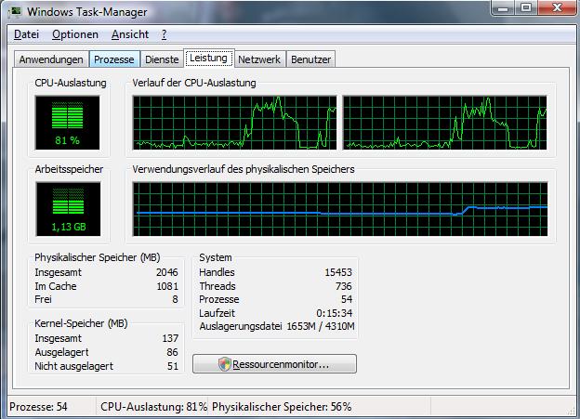This screenshot has width=580, height=419.
Task: Switch to the Dienste tab
Action: tap(162, 59)
